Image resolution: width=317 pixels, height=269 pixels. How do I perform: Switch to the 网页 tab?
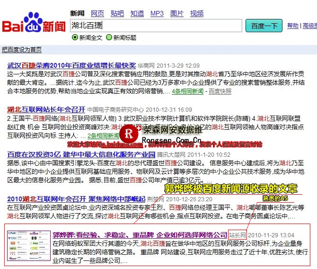coord(97,13)
